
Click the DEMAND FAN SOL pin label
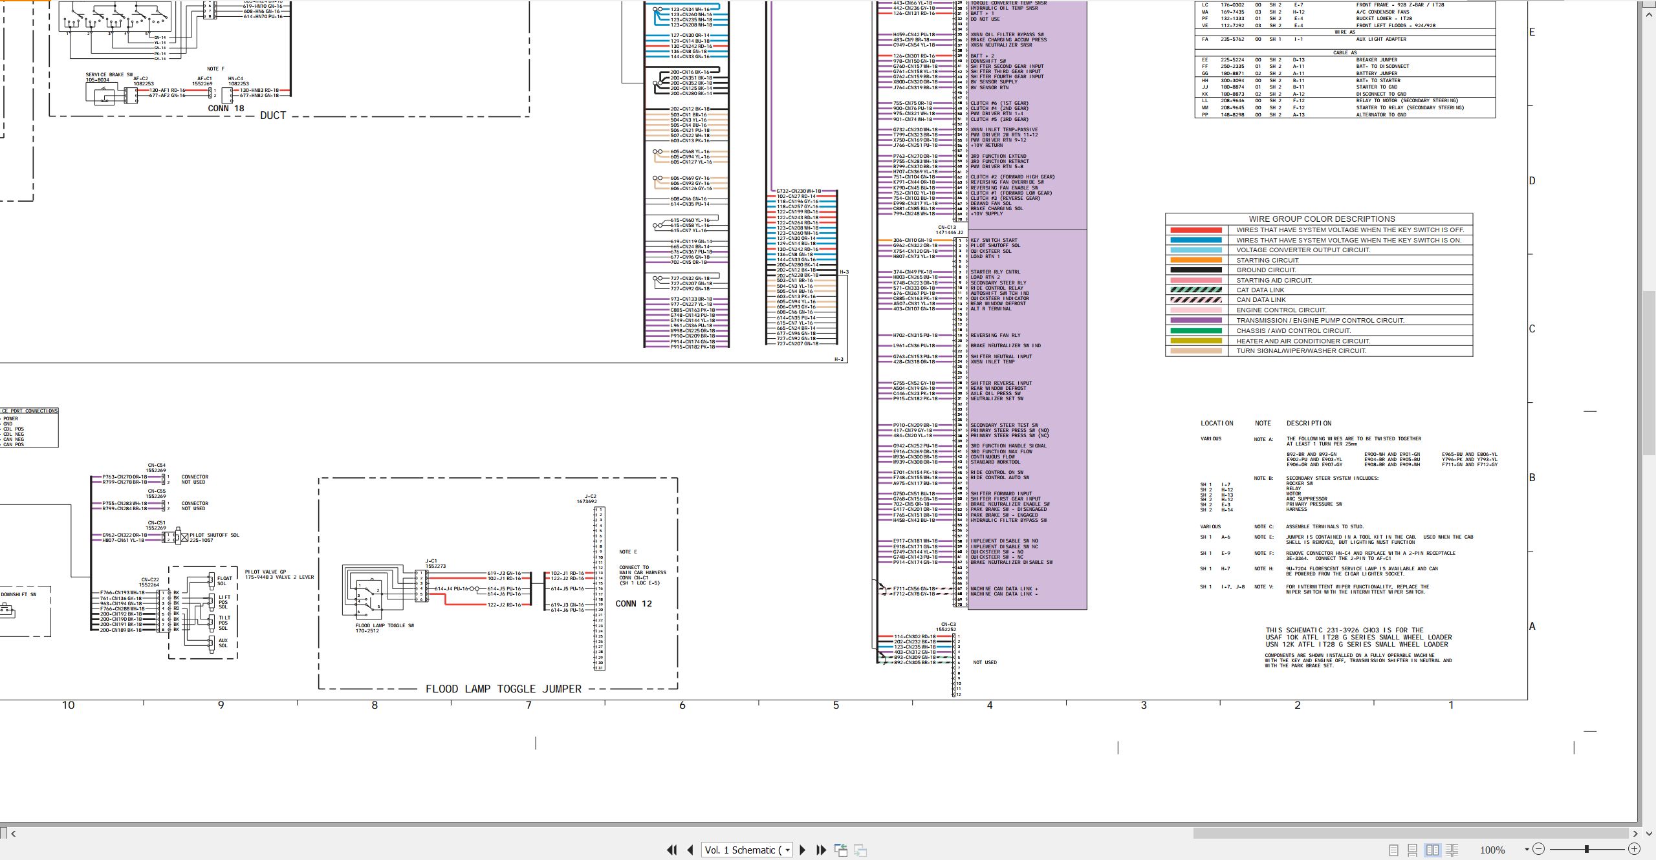pyautogui.click(x=990, y=203)
